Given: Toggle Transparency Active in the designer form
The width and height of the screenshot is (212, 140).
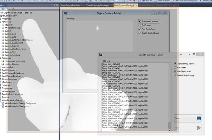Looking at the screenshot, I should 140,21.
